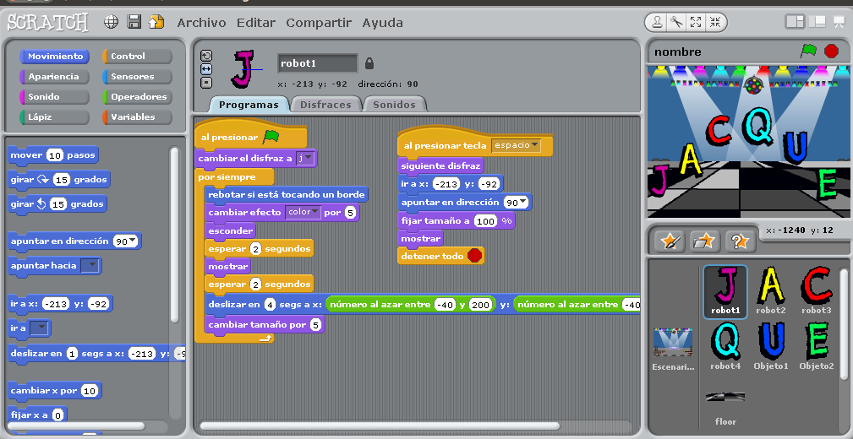Image resolution: width=853 pixels, height=439 pixels.
Task: Get a surprise sprite button
Action: tap(741, 241)
